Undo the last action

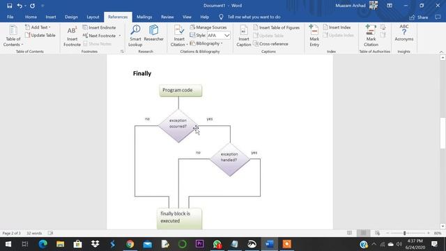pos(20,6)
